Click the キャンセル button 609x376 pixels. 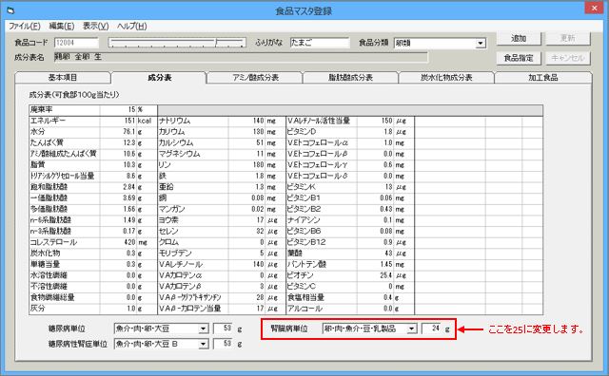pyautogui.click(x=567, y=58)
